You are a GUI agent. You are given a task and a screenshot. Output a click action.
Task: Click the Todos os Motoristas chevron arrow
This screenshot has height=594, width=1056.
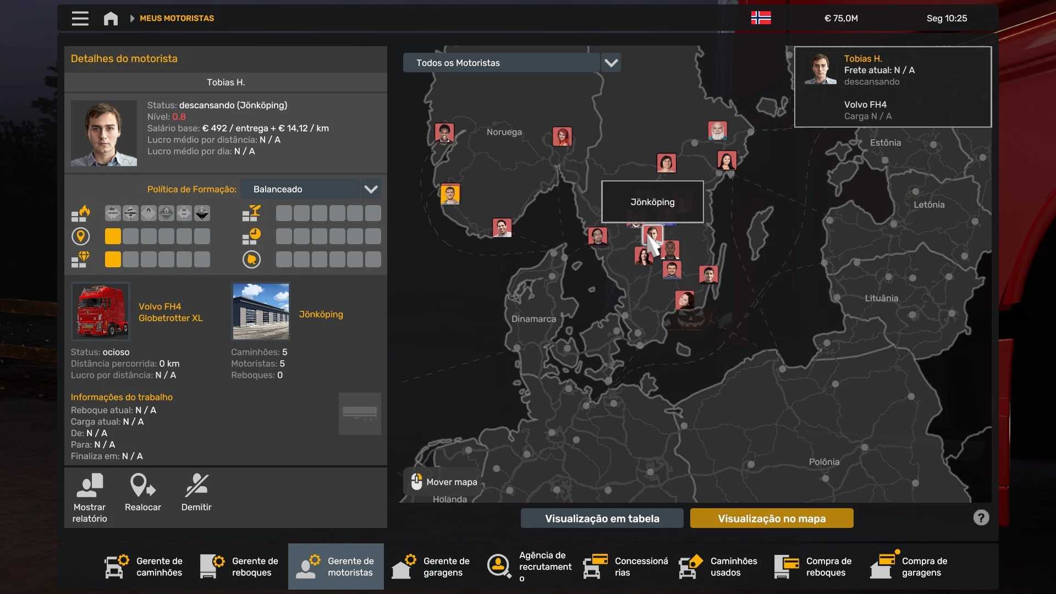click(x=611, y=63)
